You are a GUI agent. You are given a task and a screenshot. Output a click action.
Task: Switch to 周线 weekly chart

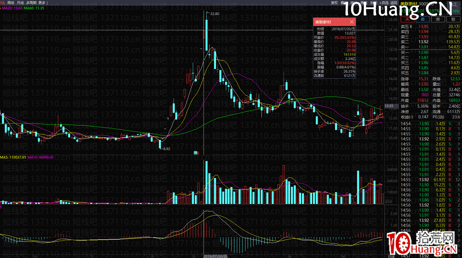[11, 3]
